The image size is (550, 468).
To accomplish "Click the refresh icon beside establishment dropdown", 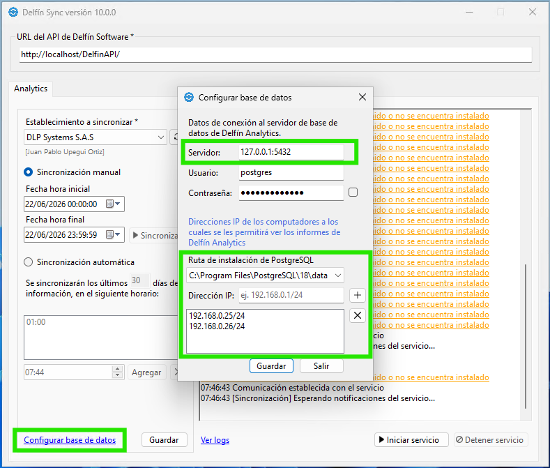I will pyautogui.click(x=174, y=137).
